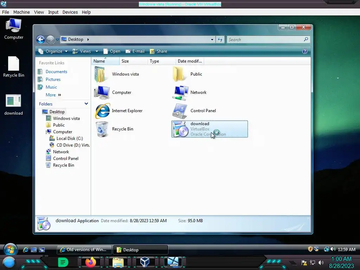Click the Forward navigation arrow in Explorer
Viewport: 360px width, 270px height.
(x=50, y=39)
